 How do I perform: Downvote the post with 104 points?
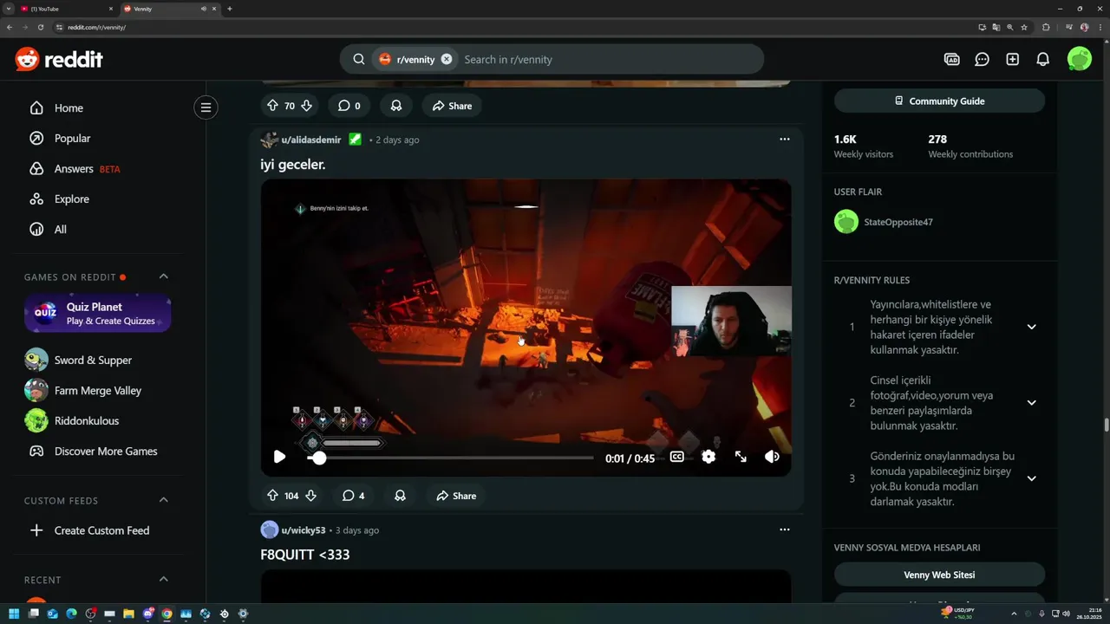pos(310,496)
